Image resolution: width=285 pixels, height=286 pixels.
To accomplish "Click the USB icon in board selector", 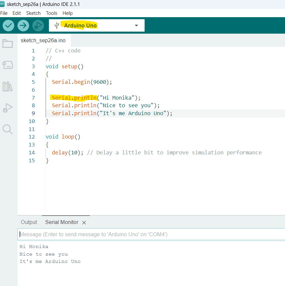I will click(57, 25).
